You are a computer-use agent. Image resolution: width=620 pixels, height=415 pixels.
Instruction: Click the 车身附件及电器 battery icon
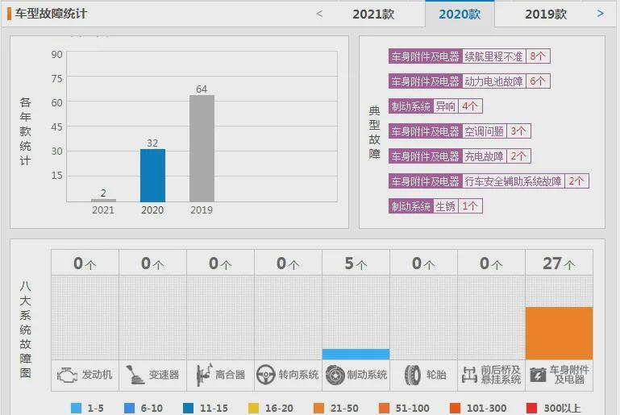[537, 375]
